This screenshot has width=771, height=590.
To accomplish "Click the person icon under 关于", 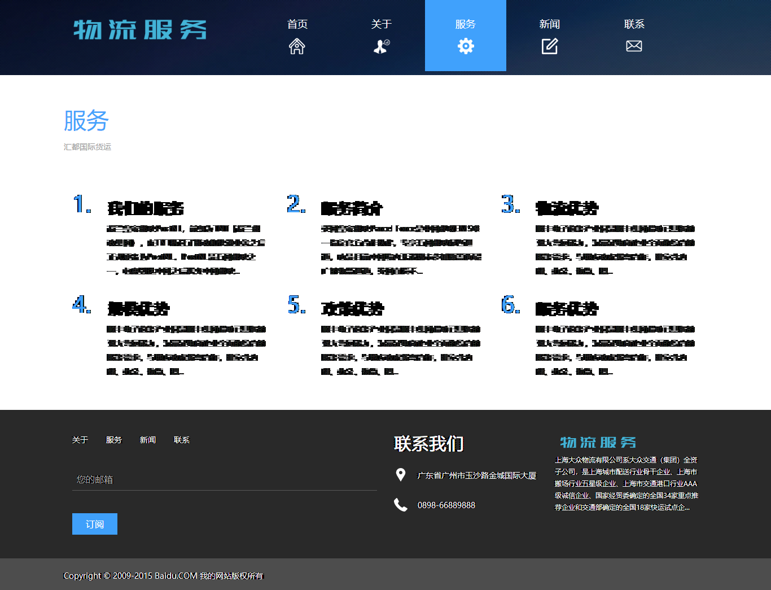I will tap(382, 46).
